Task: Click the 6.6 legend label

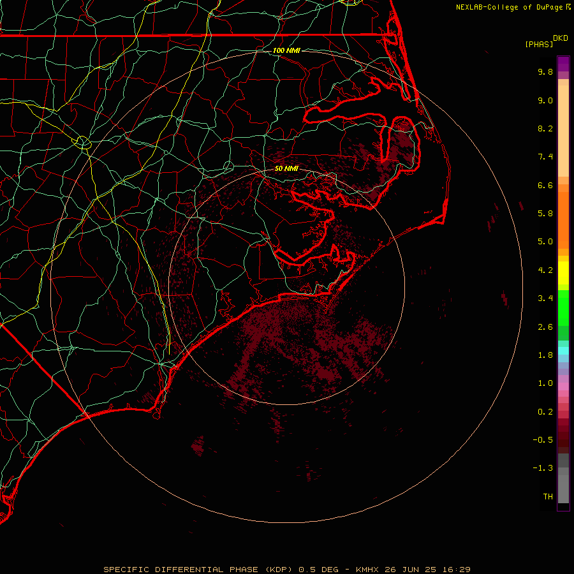Action: pyautogui.click(x=545, y=185)
